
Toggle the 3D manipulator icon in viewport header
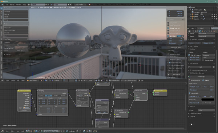click(49, 81)
